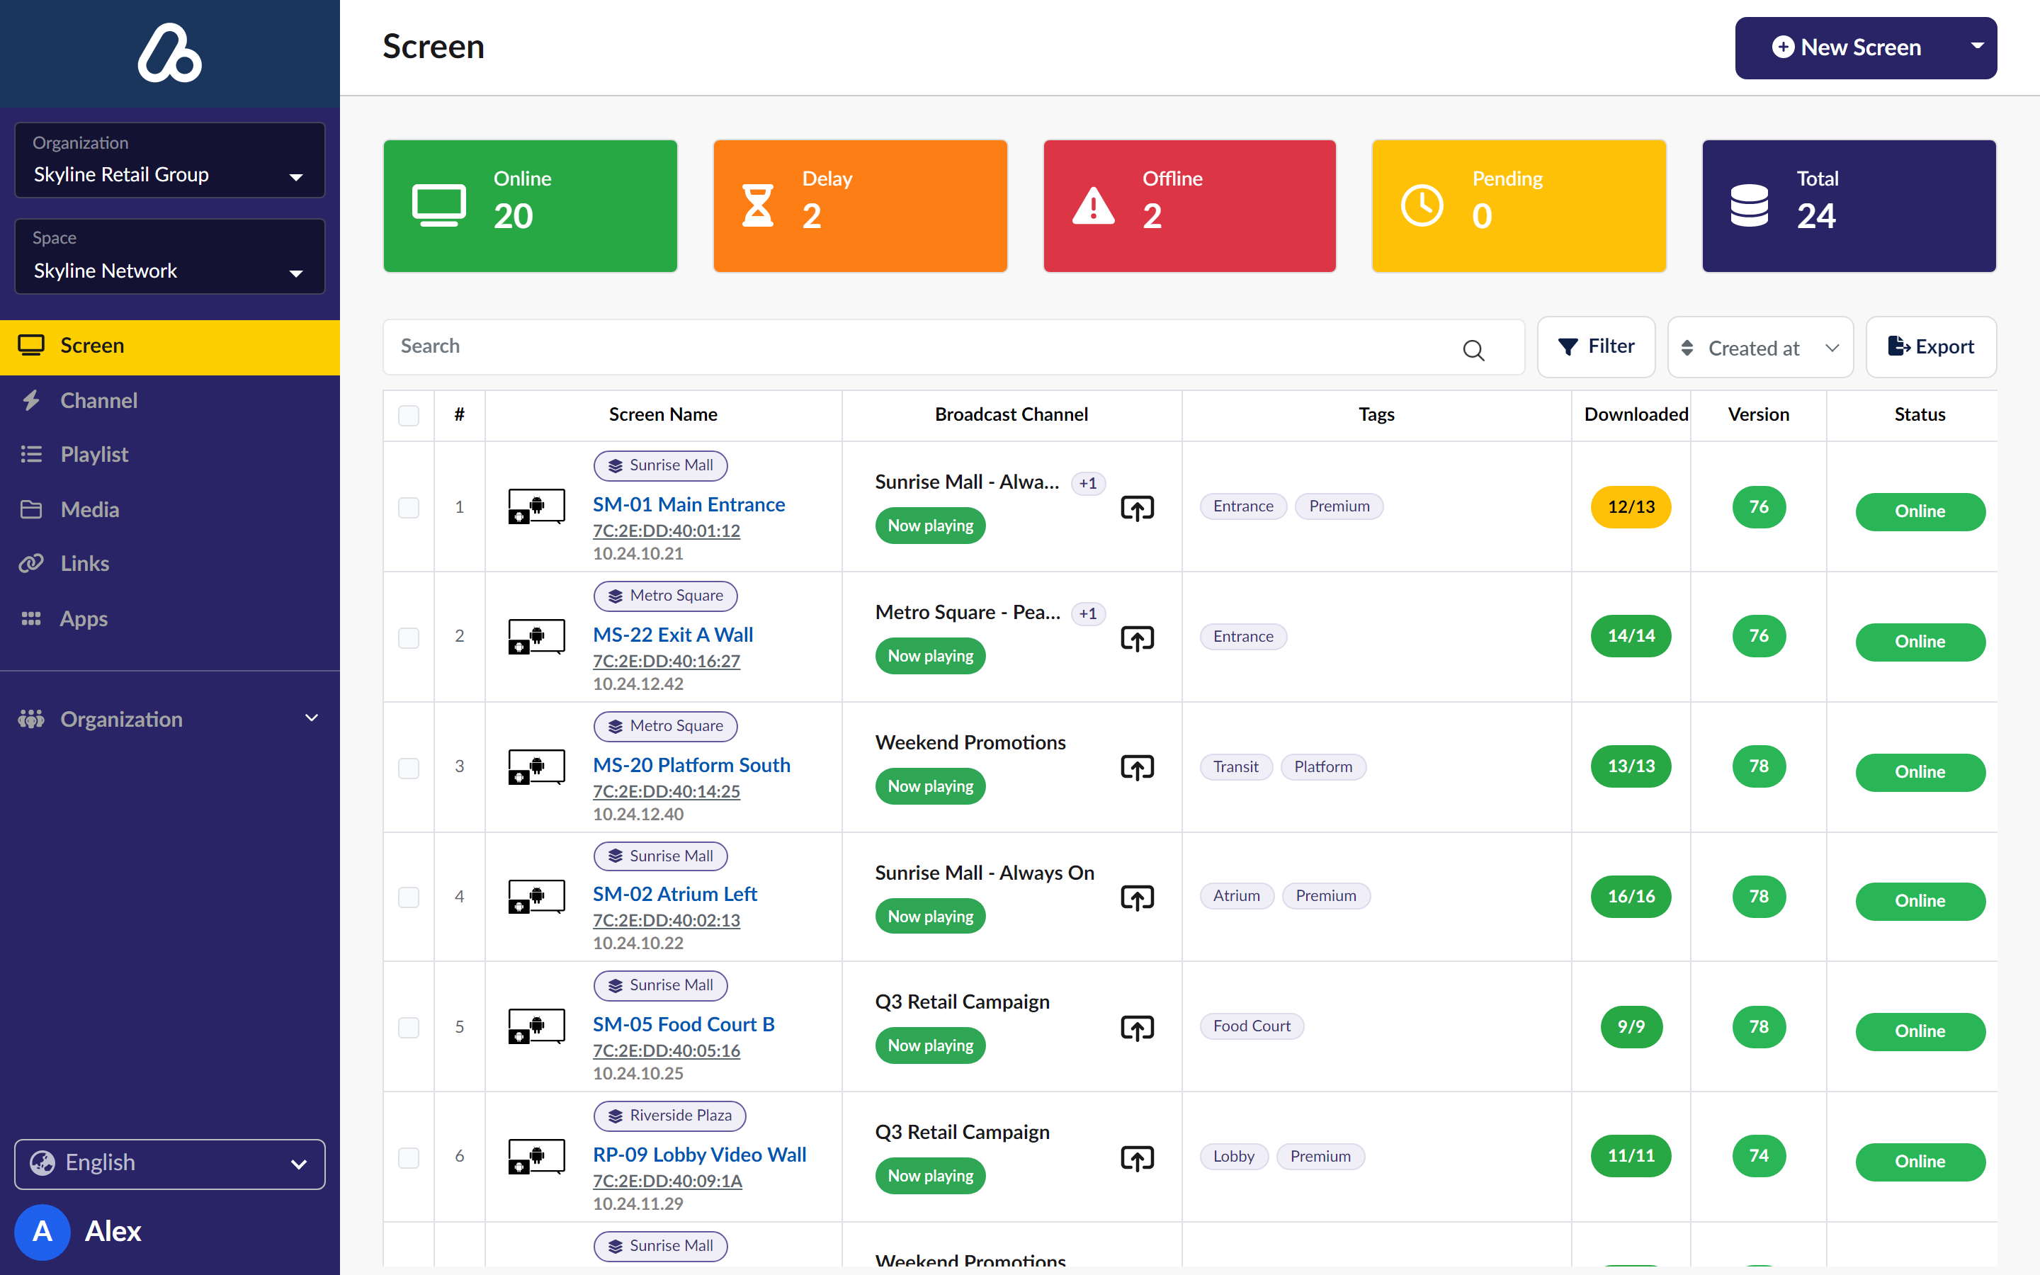Click the New Screen button
Image resolution: width=2040 pixels, height=1275 pixels.
[1846, 47]
